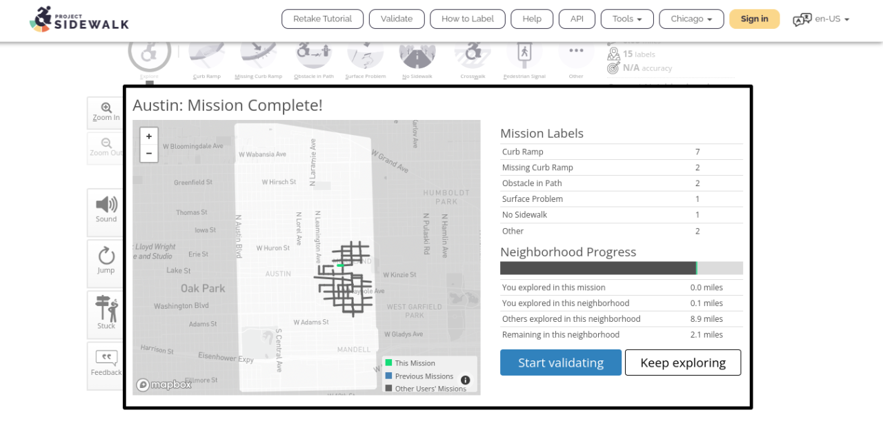The height and width of the screenshot is (428, 883).
Task: Click 'You explored in this mission' row
Action: [622, 287]
